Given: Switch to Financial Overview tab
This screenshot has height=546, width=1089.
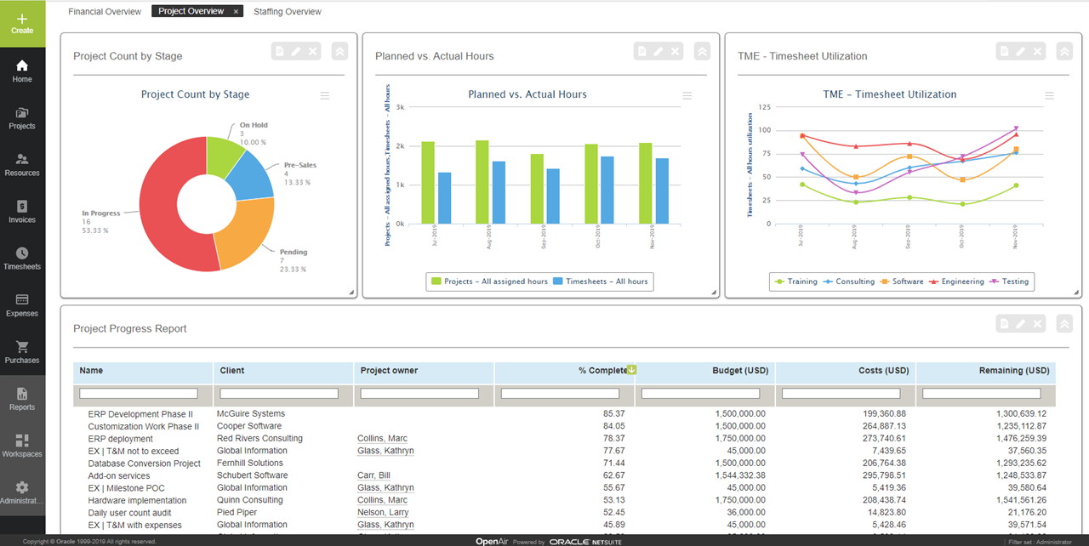Looking at the screenshot, I should click(105, 12).
